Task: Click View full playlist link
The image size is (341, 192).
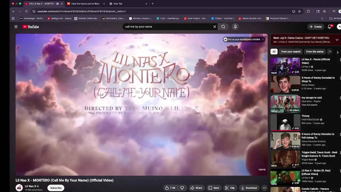Action: [x=309, y=105]
